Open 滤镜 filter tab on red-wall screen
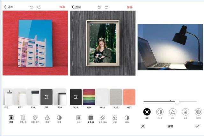 click(47, 119)
